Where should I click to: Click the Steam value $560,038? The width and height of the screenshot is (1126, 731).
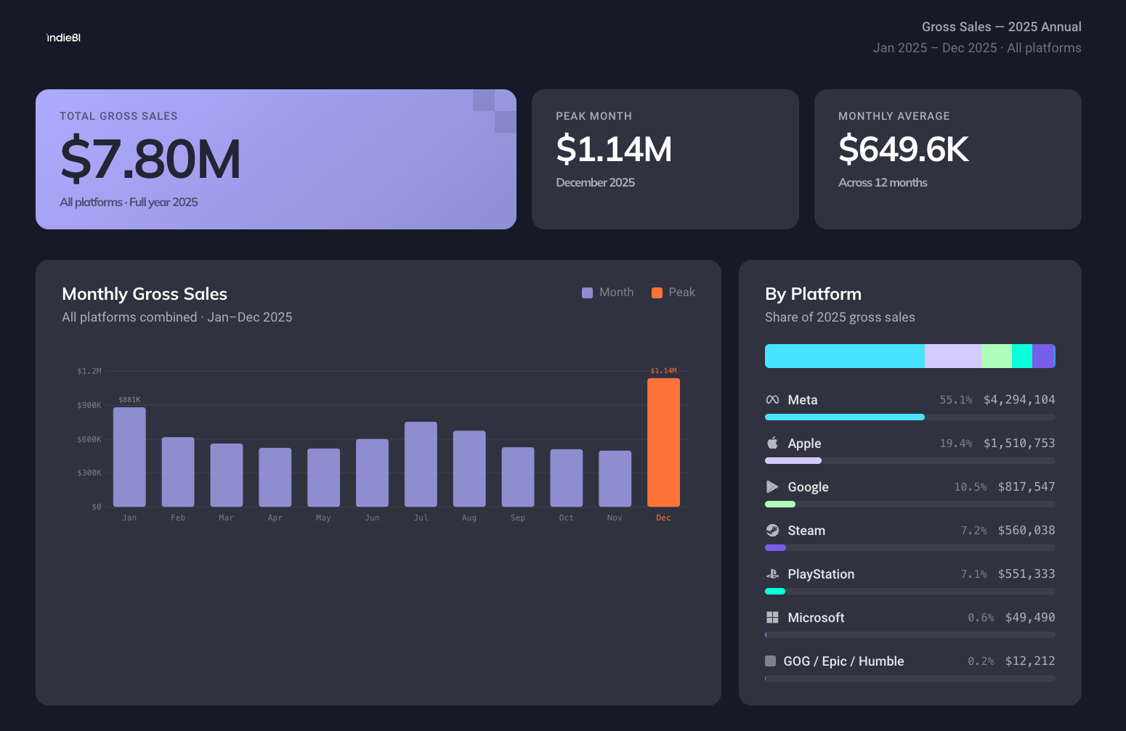coord(1026,530)
